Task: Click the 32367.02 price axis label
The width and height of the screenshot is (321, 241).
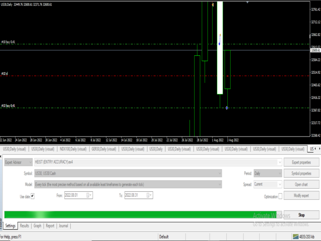Action: click(x=315, y=110)
